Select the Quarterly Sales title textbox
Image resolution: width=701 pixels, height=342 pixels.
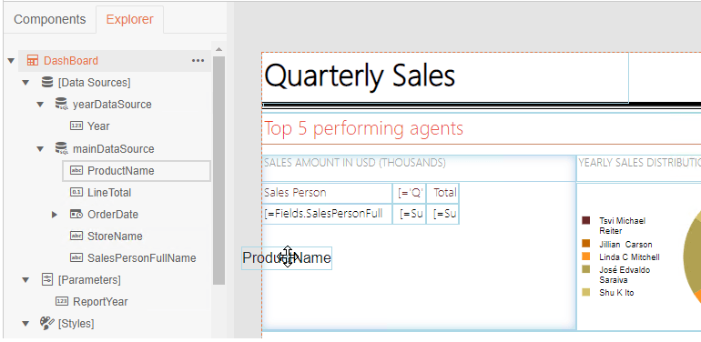tap(445, 77)
